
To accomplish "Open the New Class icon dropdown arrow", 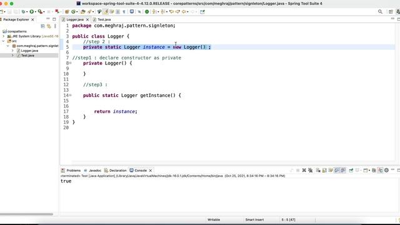I will (77, 12).
